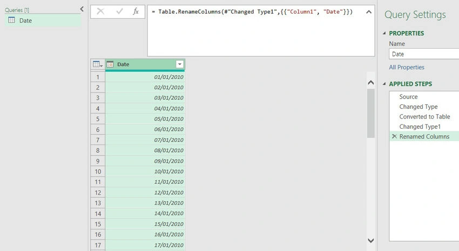The image size is (459, 251).
Task: Click the query Name input field
Action: point(424,54)
